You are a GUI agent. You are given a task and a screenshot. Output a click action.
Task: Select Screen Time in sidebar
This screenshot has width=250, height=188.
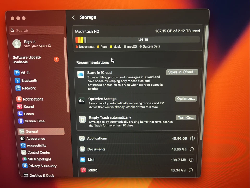[x=35, y=121]
